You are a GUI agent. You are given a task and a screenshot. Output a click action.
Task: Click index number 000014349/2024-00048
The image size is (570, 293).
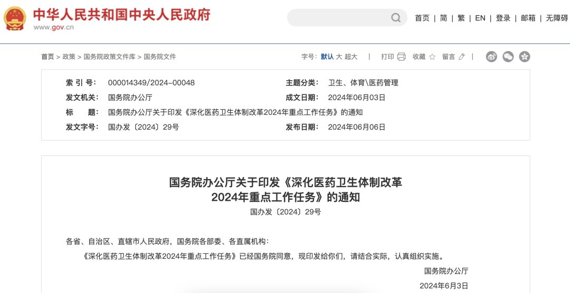[x=151, y=83]
